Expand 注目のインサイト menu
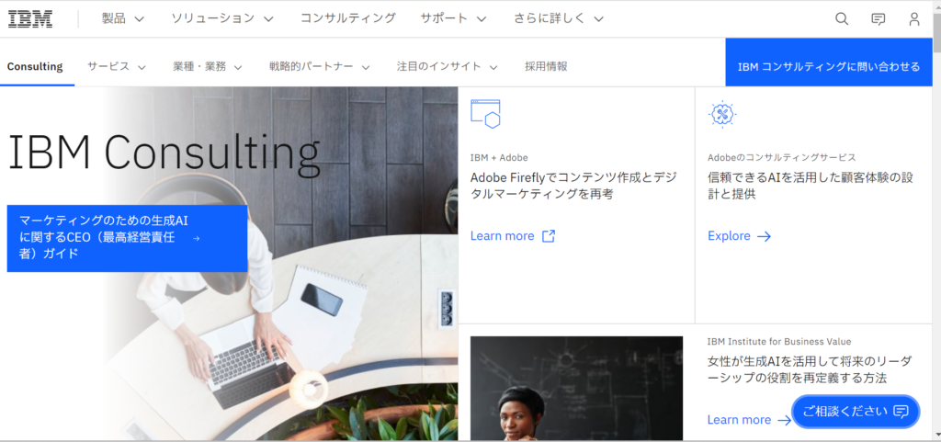 tap(448, 66)
